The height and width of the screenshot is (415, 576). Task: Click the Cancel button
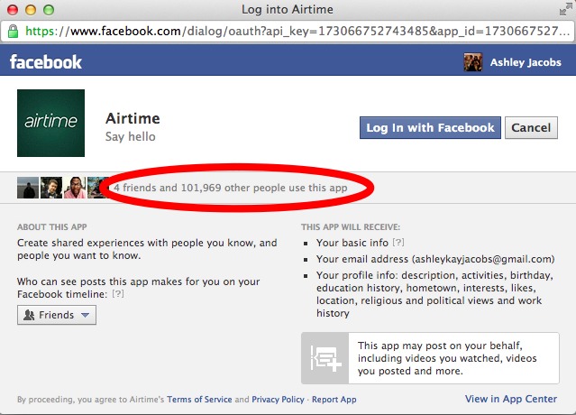click(x=531, y=127)
